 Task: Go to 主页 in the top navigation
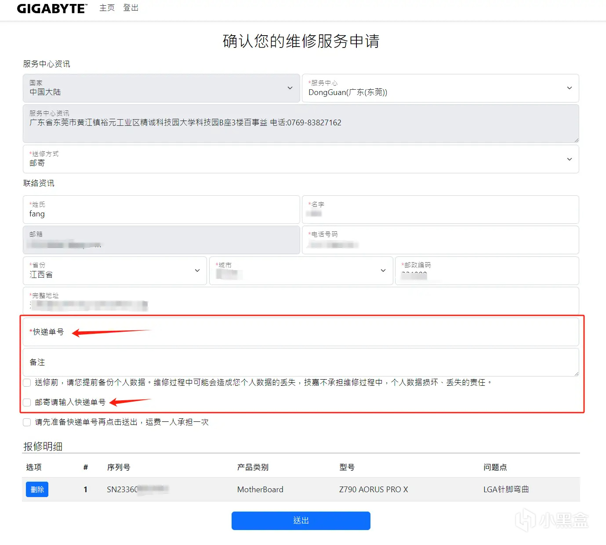click(107, 8)
